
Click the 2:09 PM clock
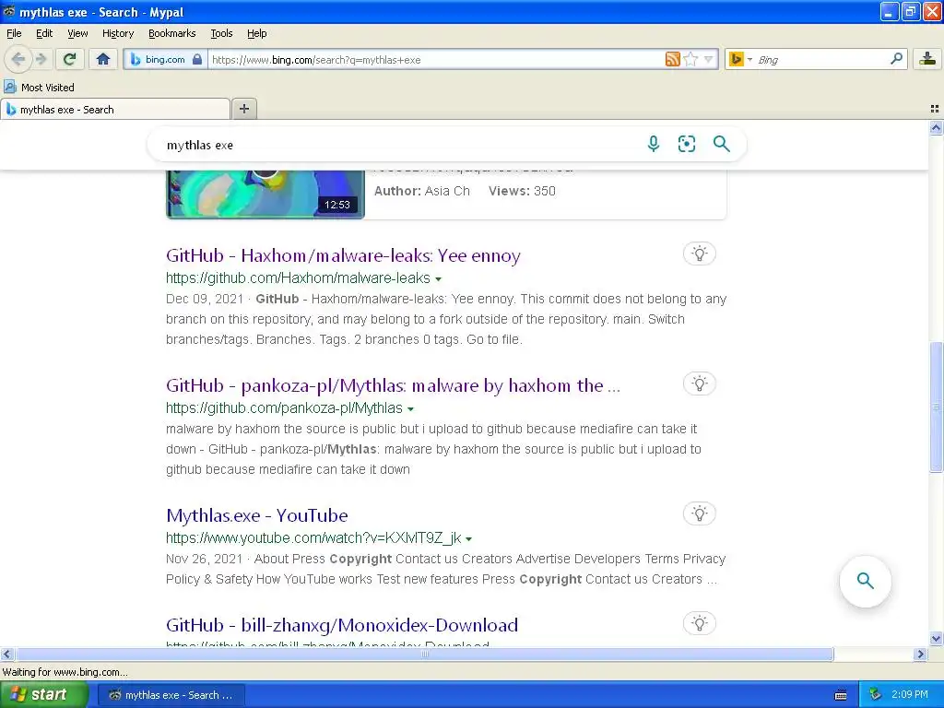[x=910, y=694]
